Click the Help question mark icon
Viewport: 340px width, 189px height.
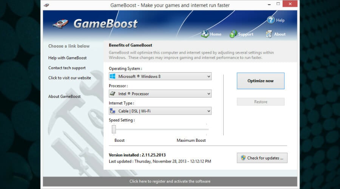tap(270, 20)
